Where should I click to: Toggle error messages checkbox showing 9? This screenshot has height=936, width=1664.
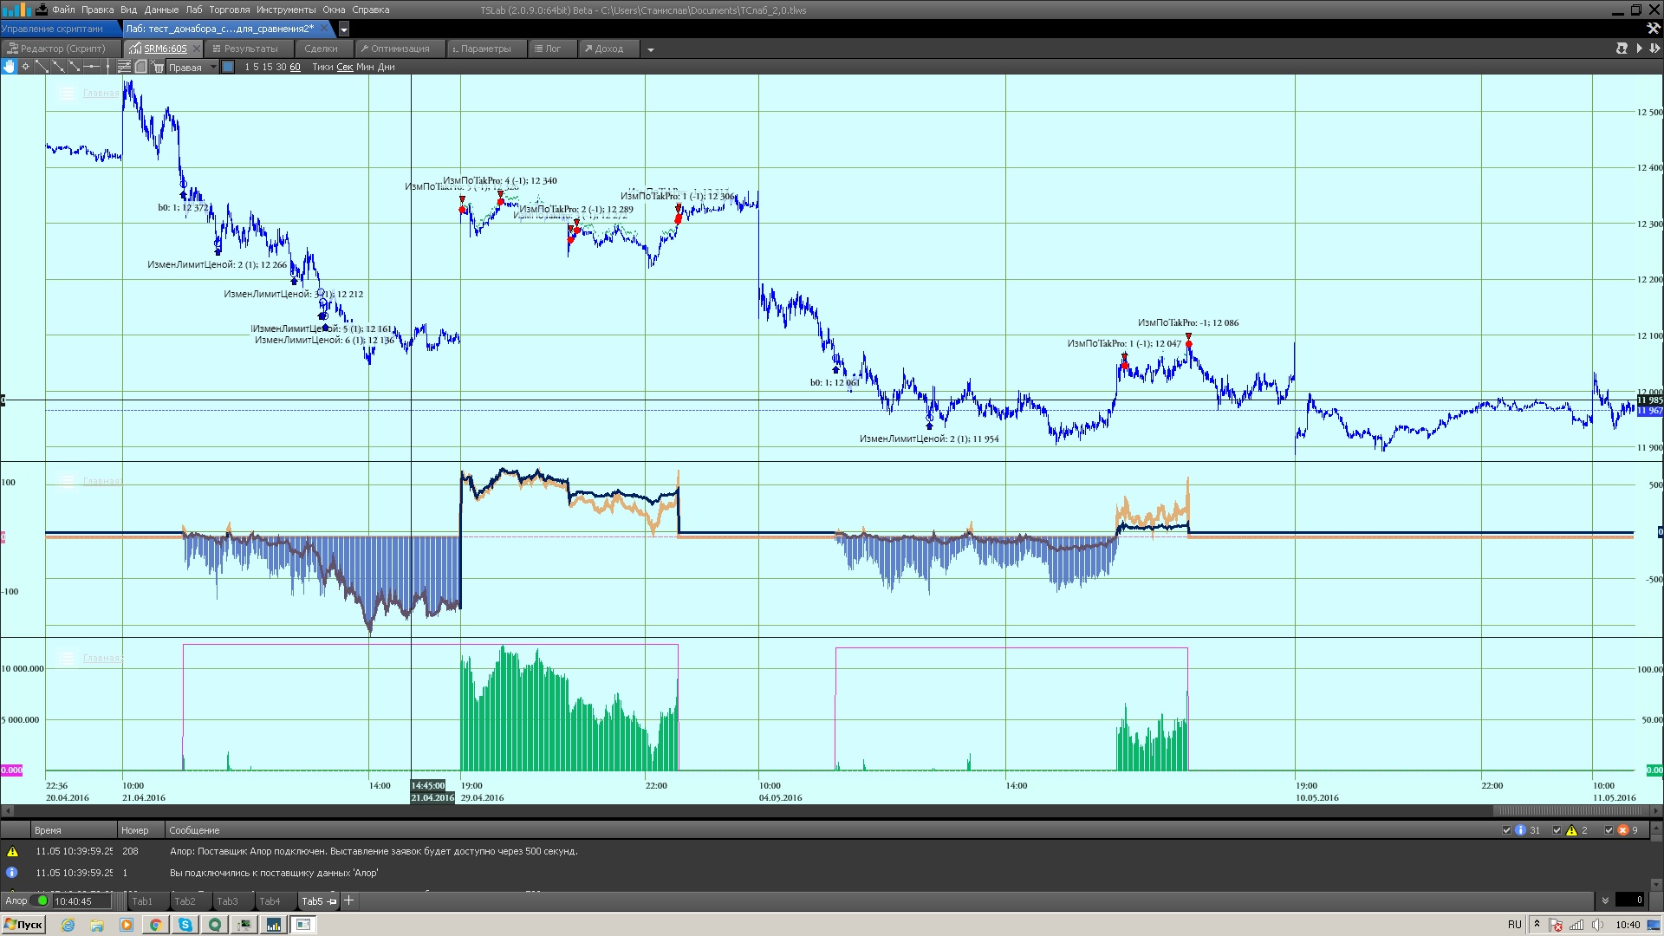click(x=1609, y=830)
